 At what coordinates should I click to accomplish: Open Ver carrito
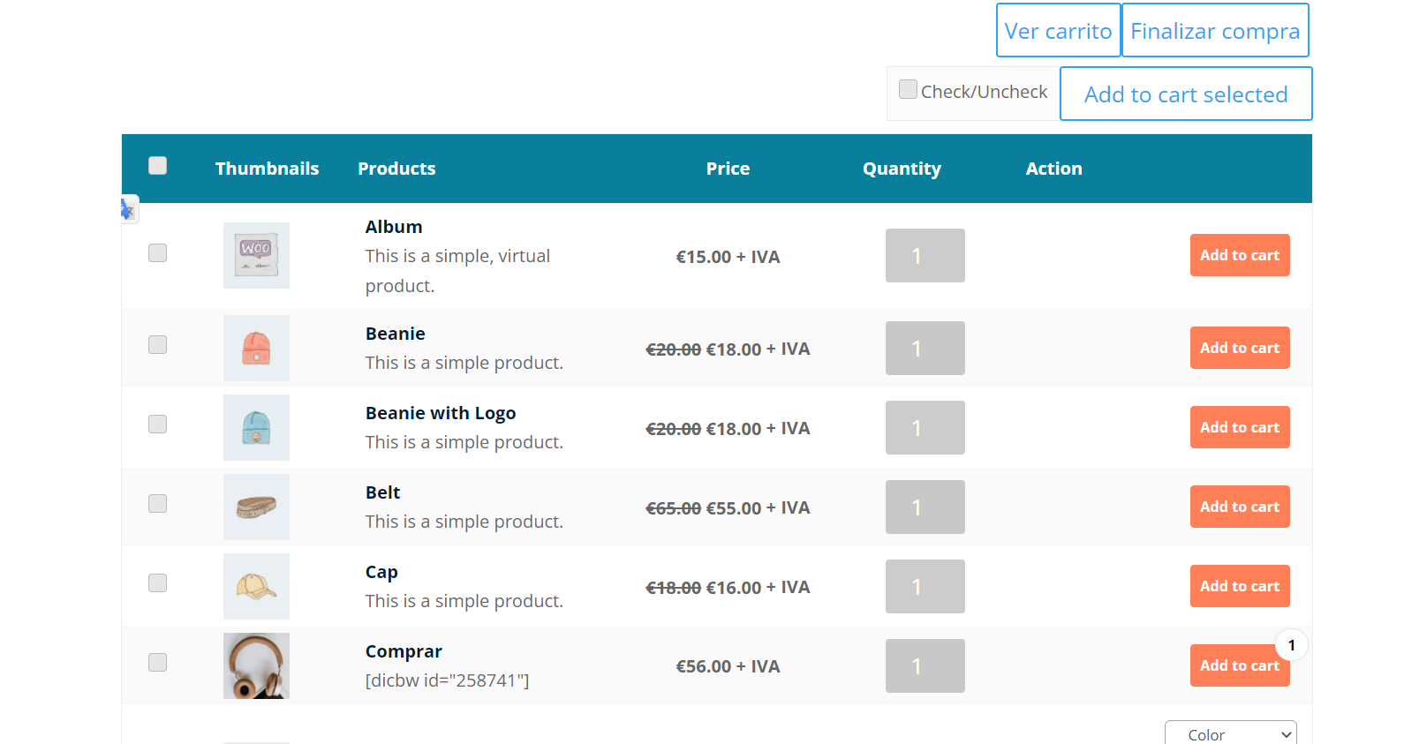1058,31
